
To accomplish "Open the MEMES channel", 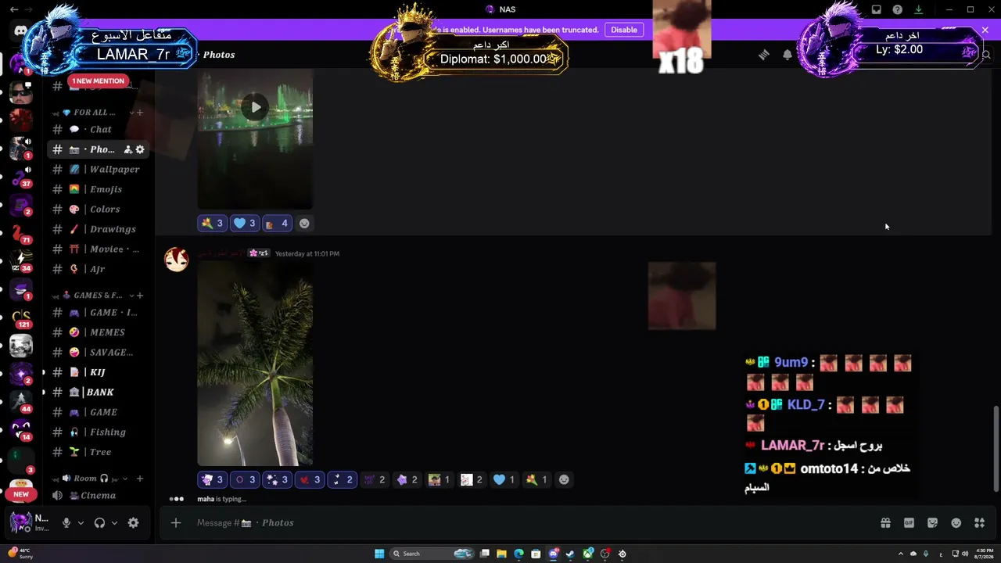I will pyautogui.click(x=99, y=332).
